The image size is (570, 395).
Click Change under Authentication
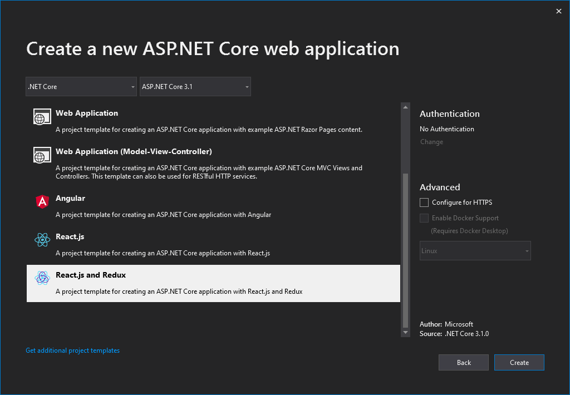pos(431,142)
